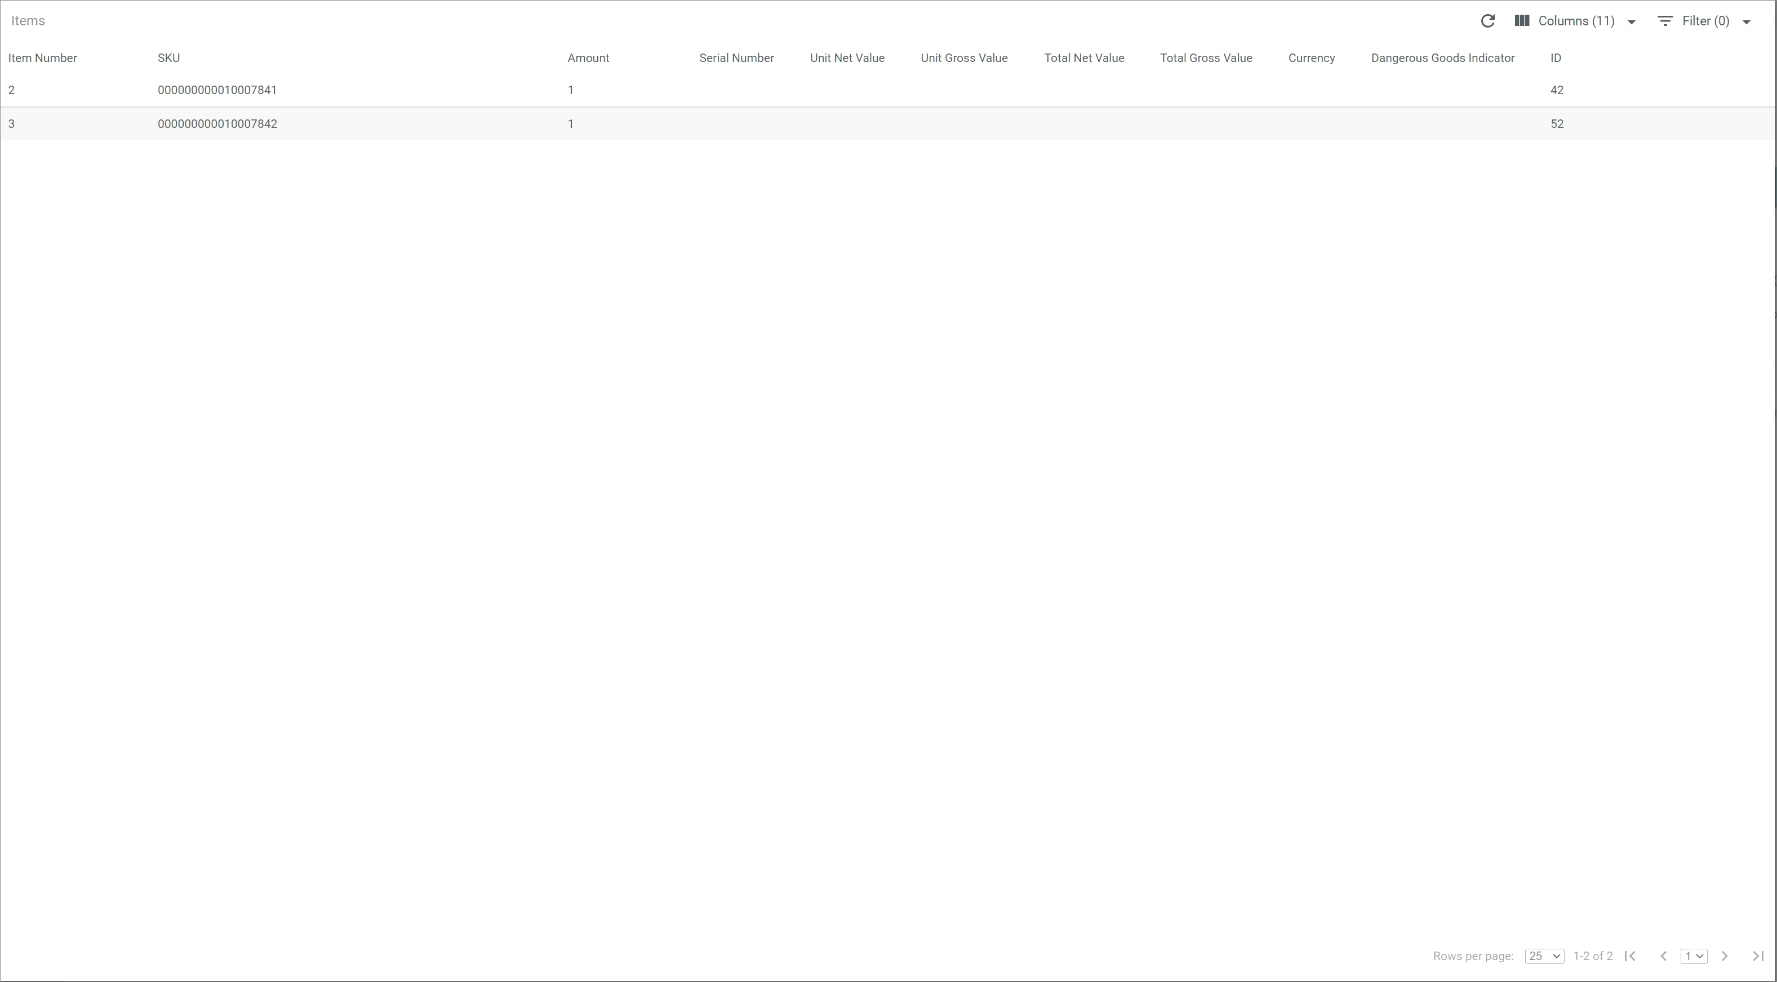
Task: Jump to last page arrow icon
Action: pos(1758,956)
